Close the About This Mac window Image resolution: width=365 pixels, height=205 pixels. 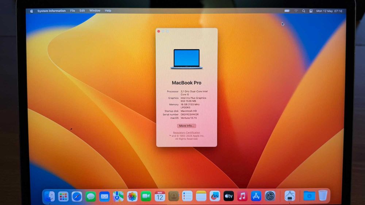159,31
